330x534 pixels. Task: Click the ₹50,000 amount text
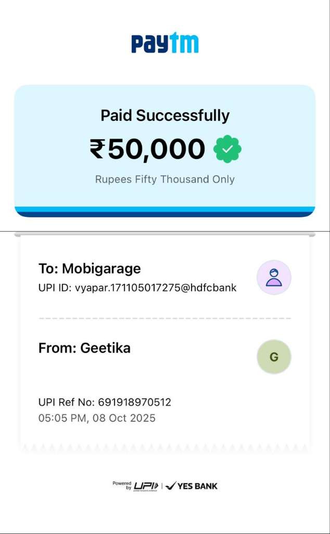pyautogui.click(x=147, y=149)
